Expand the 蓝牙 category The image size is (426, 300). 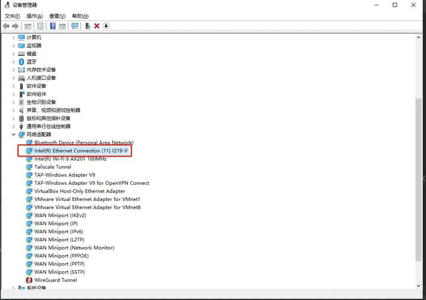[x=13, y=62]
